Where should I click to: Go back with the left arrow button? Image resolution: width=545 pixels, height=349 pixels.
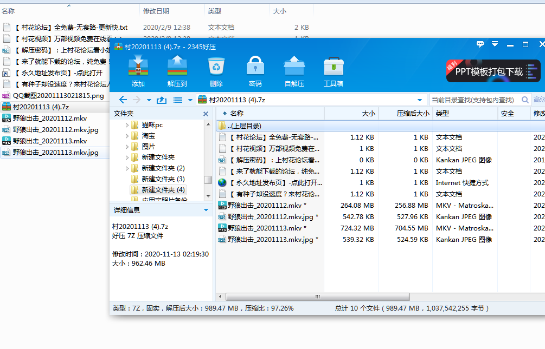(123, 100)
